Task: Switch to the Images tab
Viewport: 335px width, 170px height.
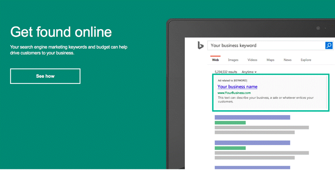Action: [233, 60]
